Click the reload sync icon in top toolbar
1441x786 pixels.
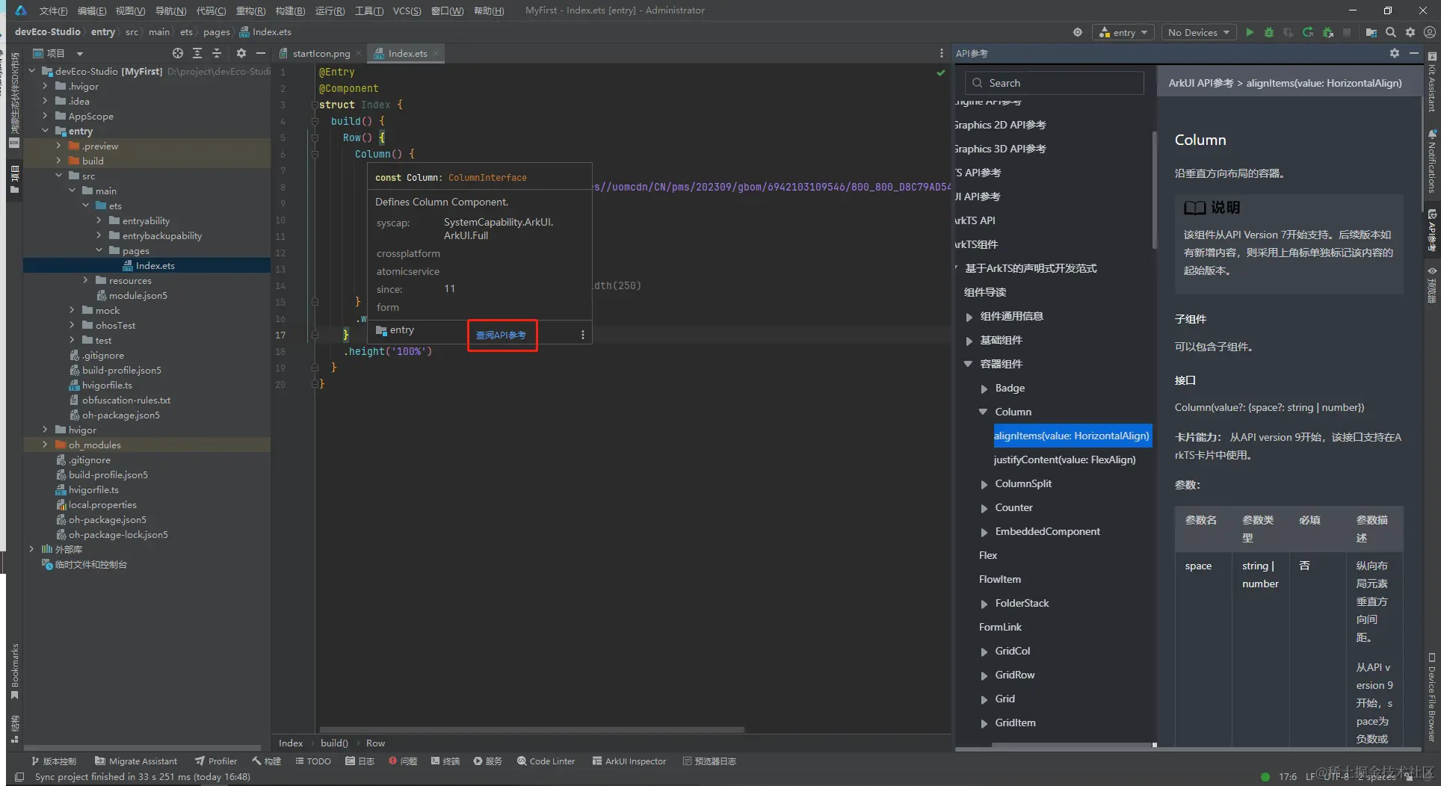(x=1307, y=32)
